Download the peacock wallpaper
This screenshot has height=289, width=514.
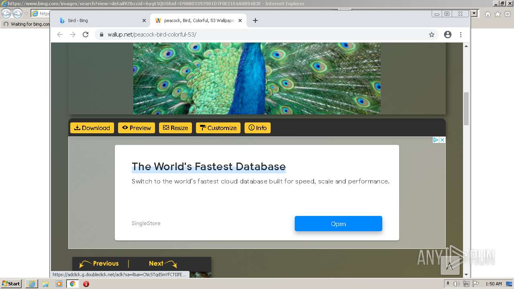92,128
